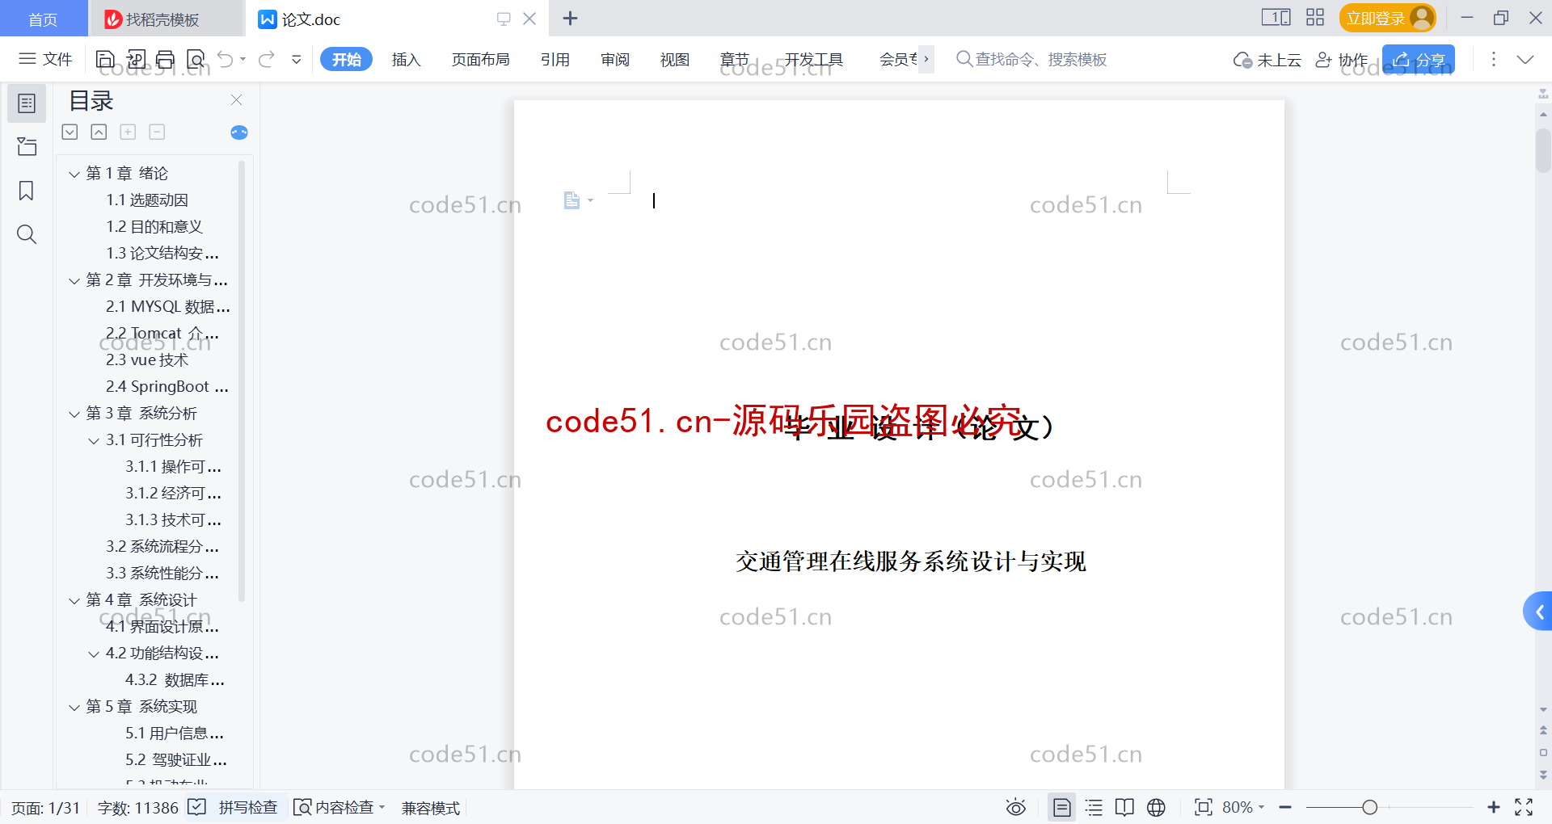Select the 审阅 ribbon tab

615,59
